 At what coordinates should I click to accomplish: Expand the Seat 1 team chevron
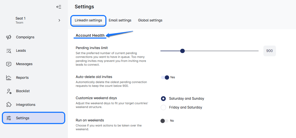click(x=59, y=20)
